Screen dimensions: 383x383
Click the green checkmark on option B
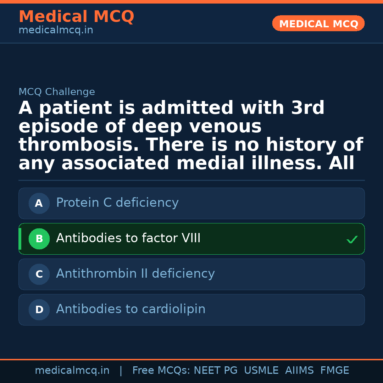point(352,240)
